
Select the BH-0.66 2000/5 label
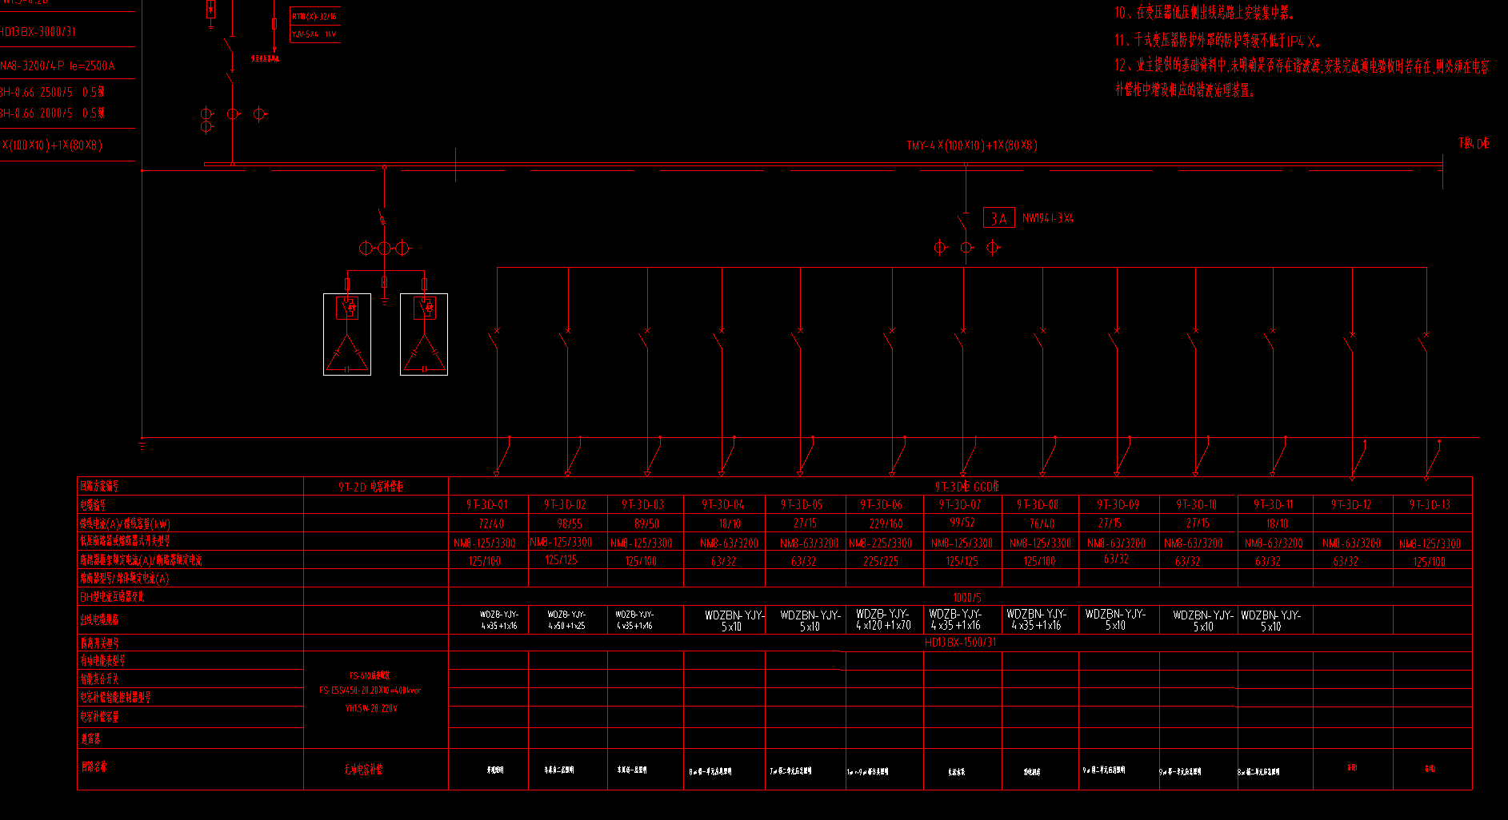pos(52,113)
